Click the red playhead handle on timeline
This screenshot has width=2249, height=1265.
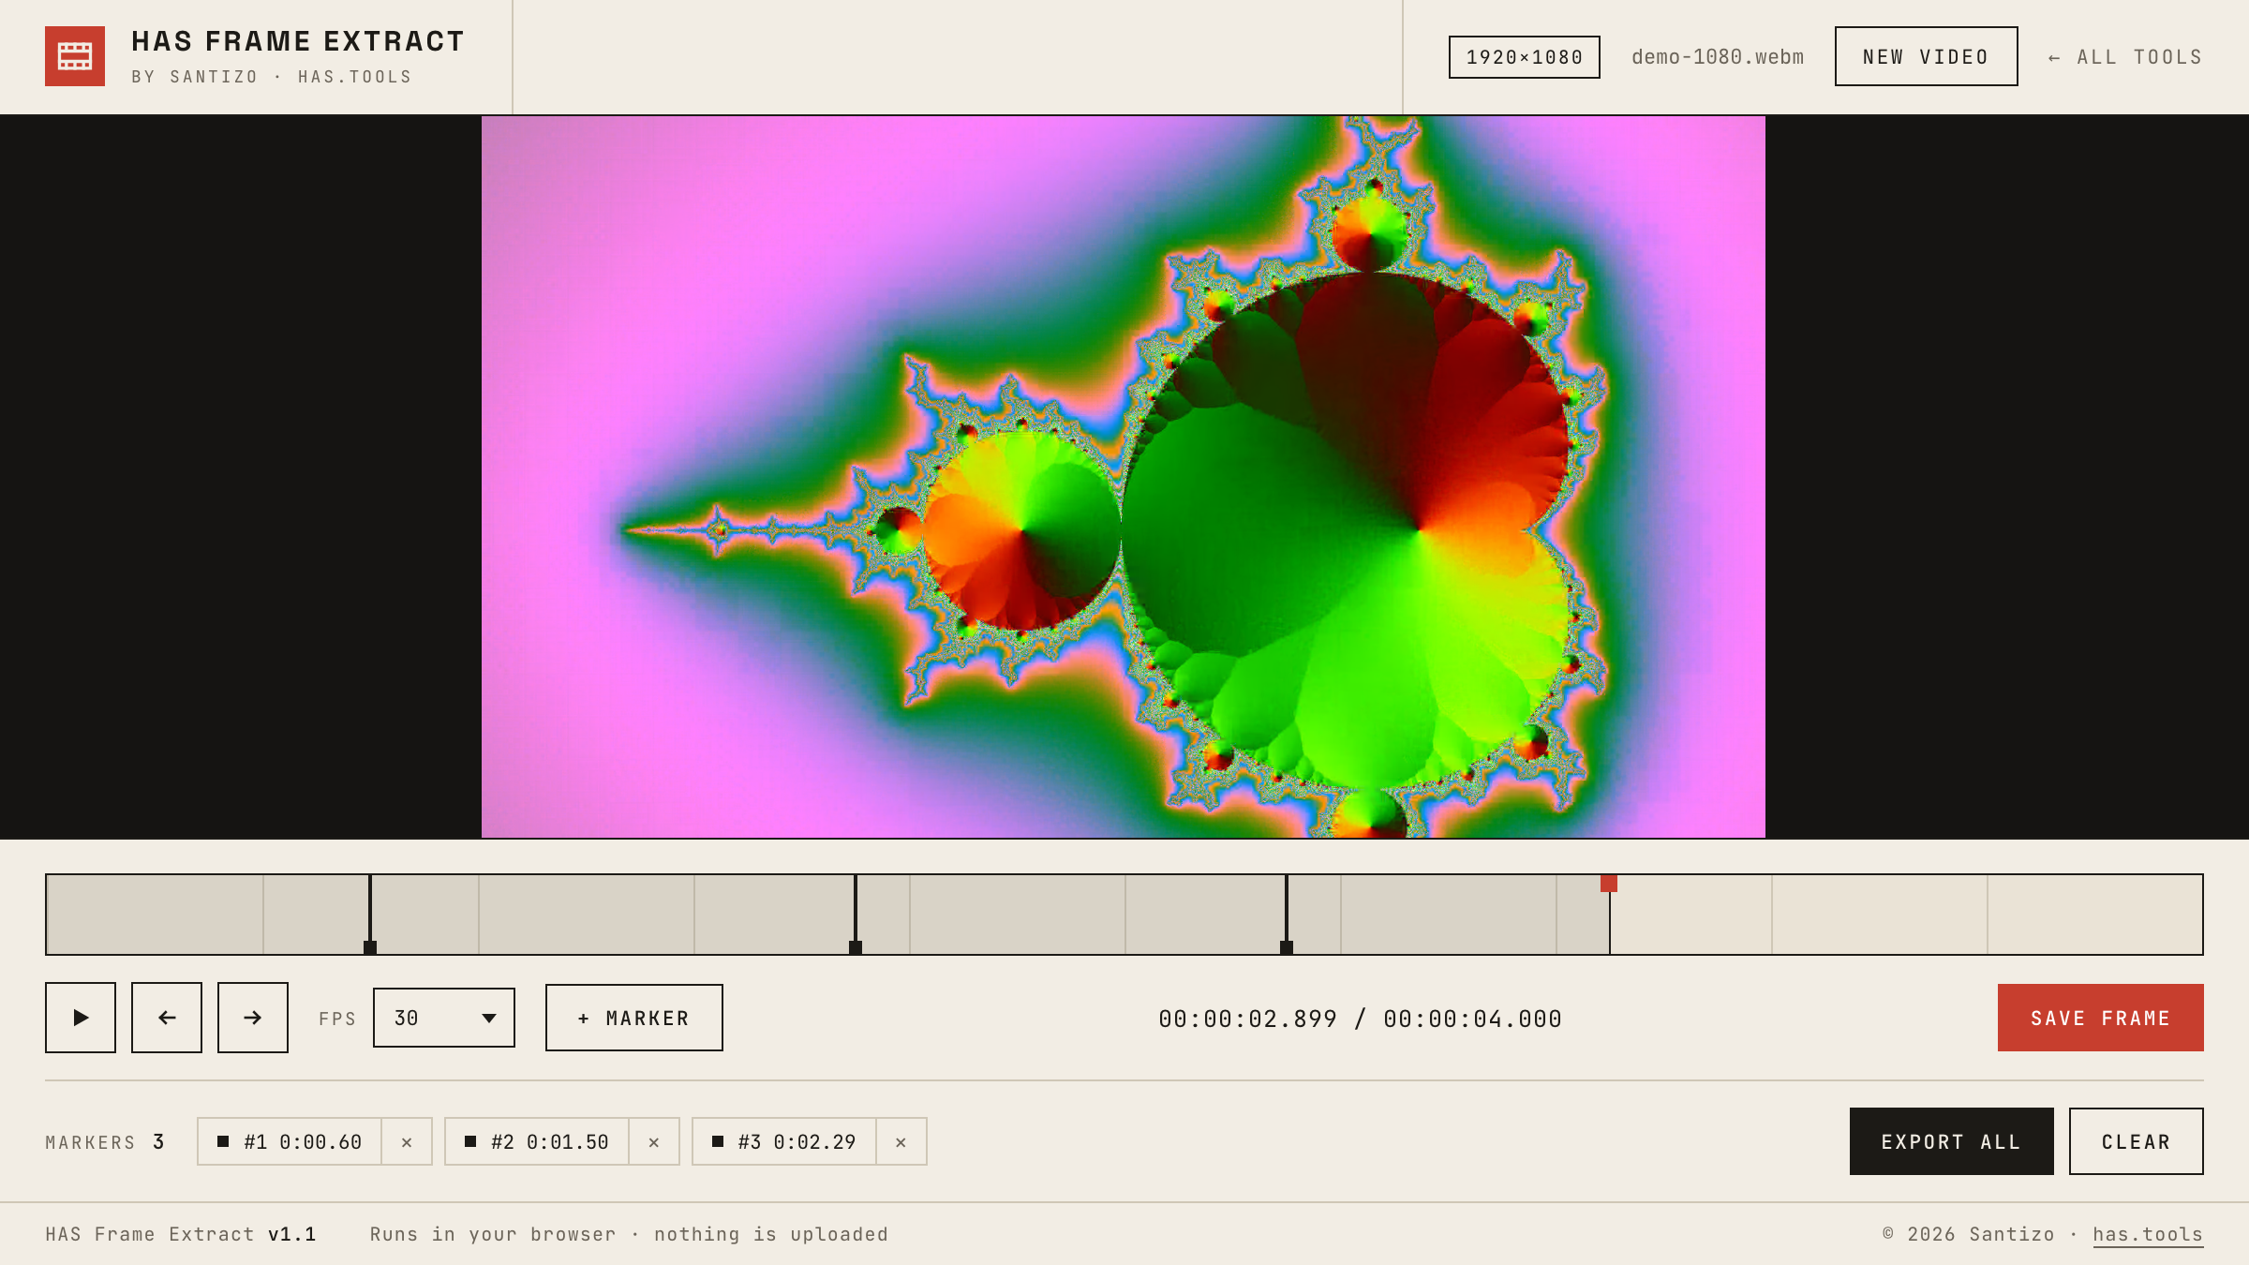coord(1609,884)
